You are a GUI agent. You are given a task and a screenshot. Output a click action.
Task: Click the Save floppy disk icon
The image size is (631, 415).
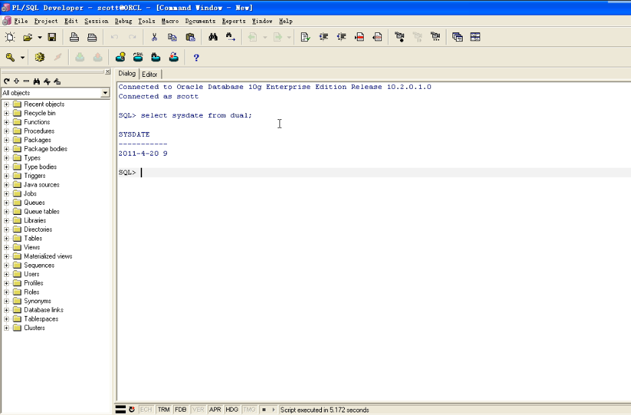coord(52,37)
